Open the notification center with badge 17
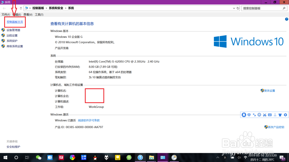Screen dimensions: 289x162 point(282,158)
